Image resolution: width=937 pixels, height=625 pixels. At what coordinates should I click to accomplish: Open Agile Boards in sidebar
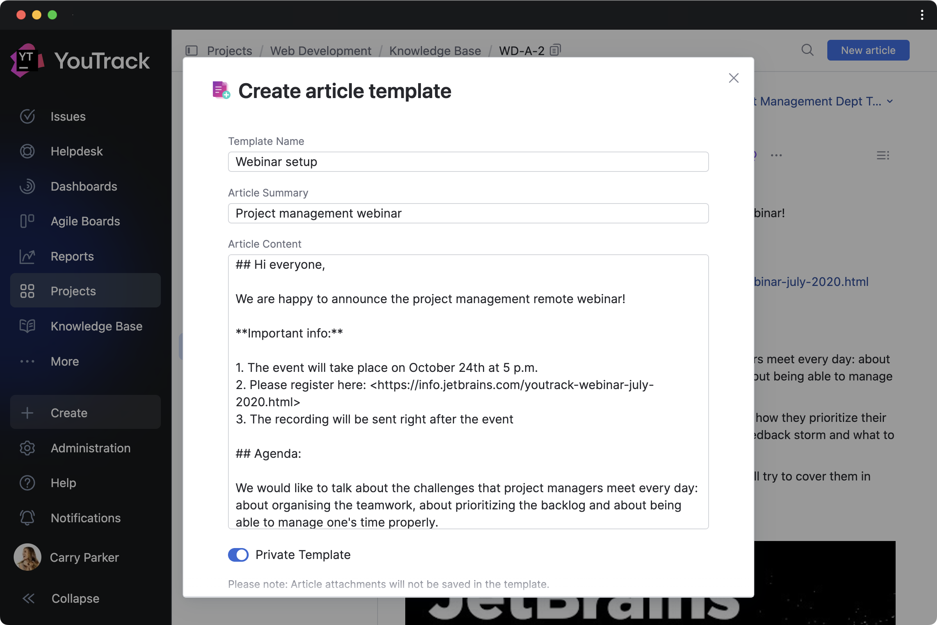click(x=85, y=221)
